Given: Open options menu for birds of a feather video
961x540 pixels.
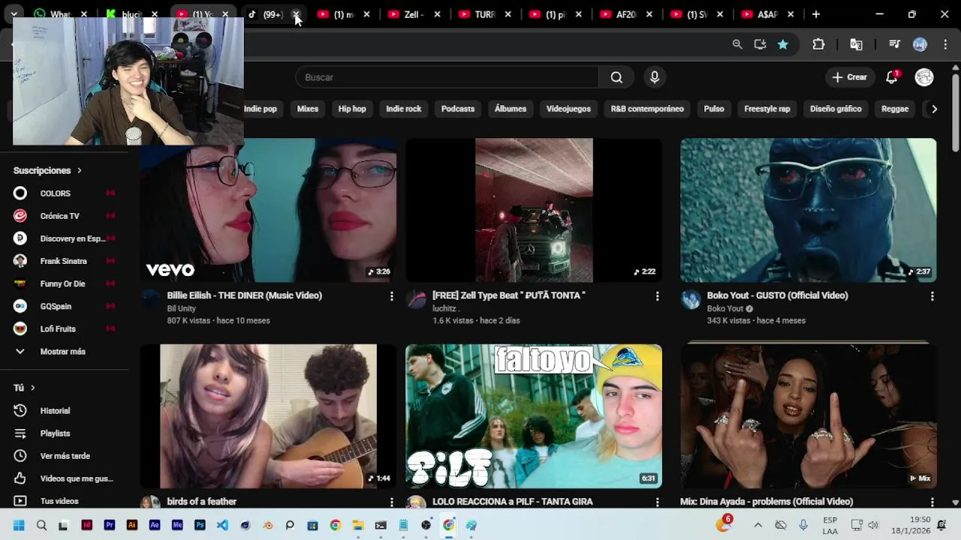Looking at the screenshot, I should coord(391,502).
